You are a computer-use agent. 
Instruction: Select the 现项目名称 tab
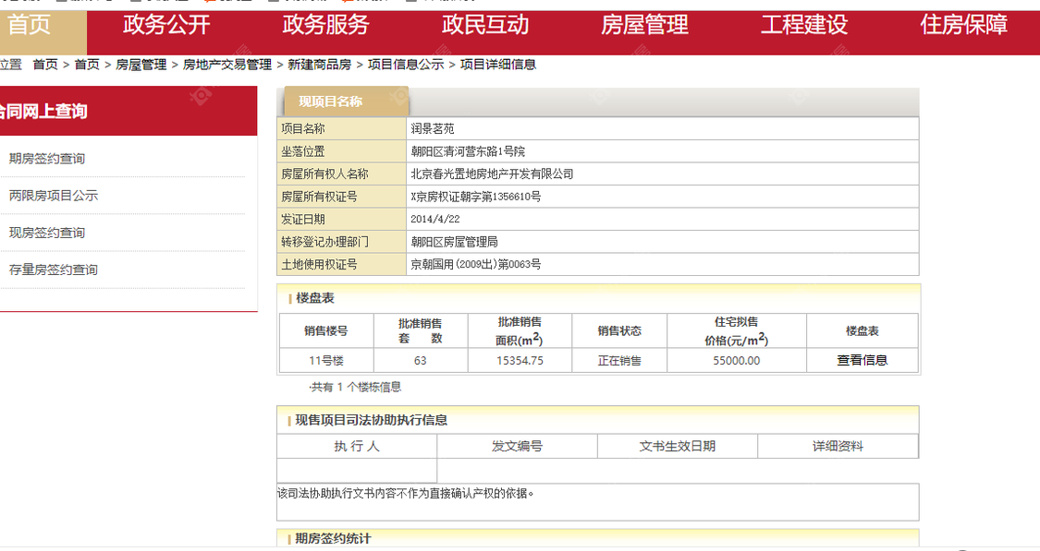347,102
